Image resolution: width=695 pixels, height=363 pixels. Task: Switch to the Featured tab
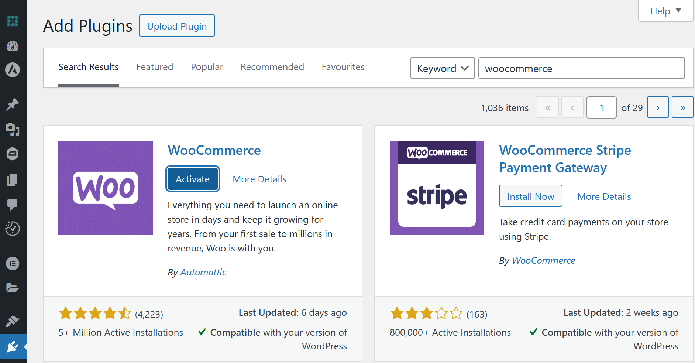(x=154, y=67)
